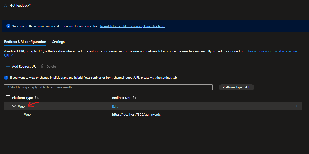Viewport: 309px width, 154px height.
Task: Click the external link icon after redirect URI text
Action: pos(11,56)
